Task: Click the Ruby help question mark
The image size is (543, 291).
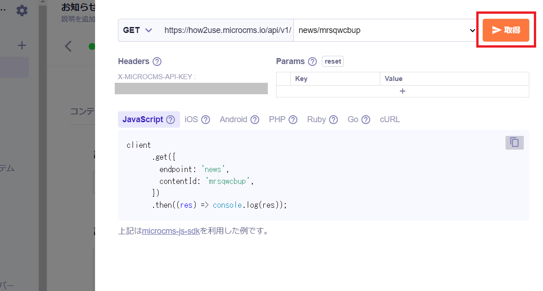Action: pyautogui.click(x=334, y=119)
